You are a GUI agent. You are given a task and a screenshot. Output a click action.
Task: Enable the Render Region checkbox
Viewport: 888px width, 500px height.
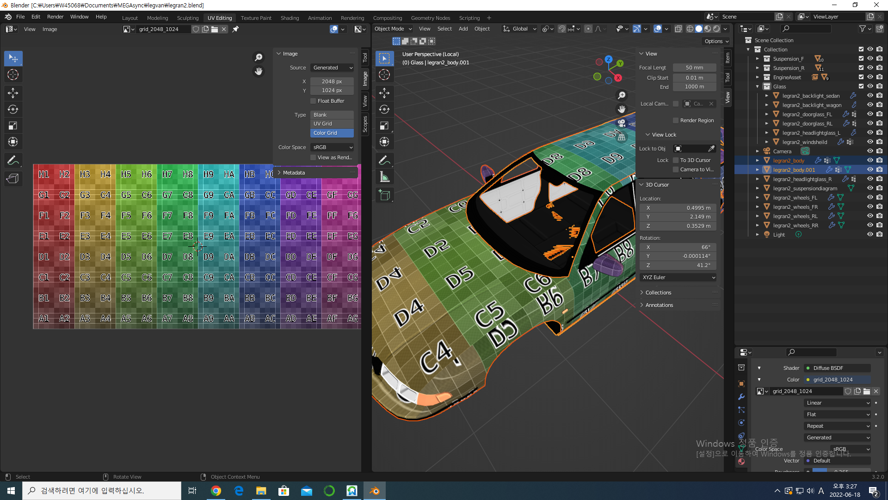(x=676, y=120)
